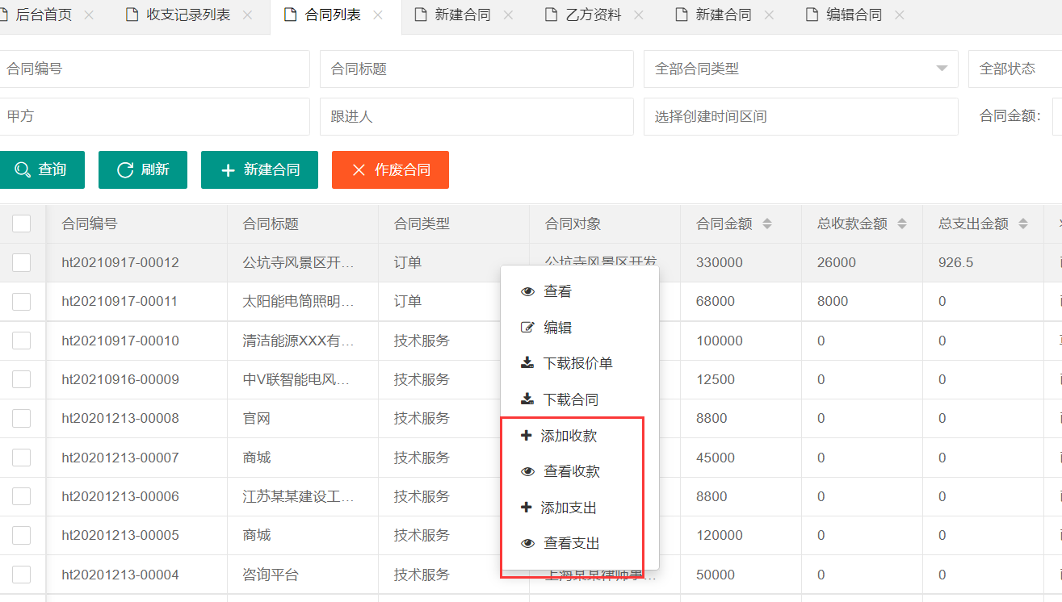The height and width of the screenshot is (602, 1062).
Task: Click the plus icon beside 添加支出
Action: 526,508
